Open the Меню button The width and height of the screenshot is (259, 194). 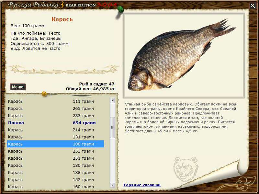coord(17,87)
